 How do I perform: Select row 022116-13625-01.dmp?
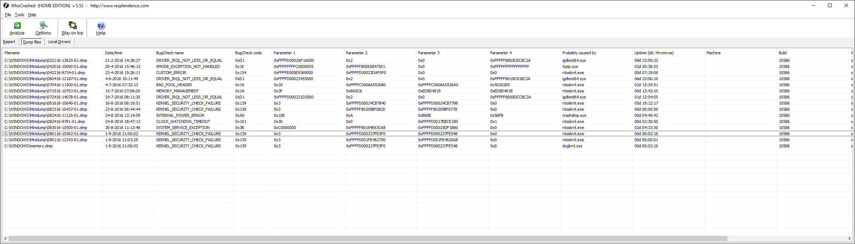pyautogui.click(x=427, y=60)
